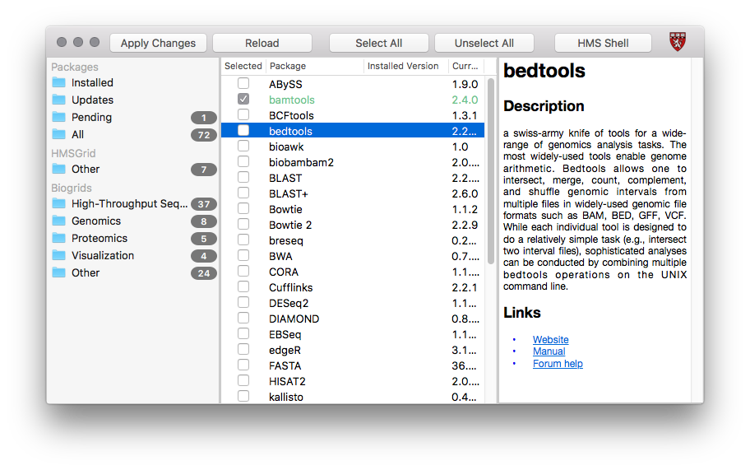Uncheck the bamtools package checkbox
Image resolution: width=750 pixels, height=470 pixels.
tap(243, 99)
